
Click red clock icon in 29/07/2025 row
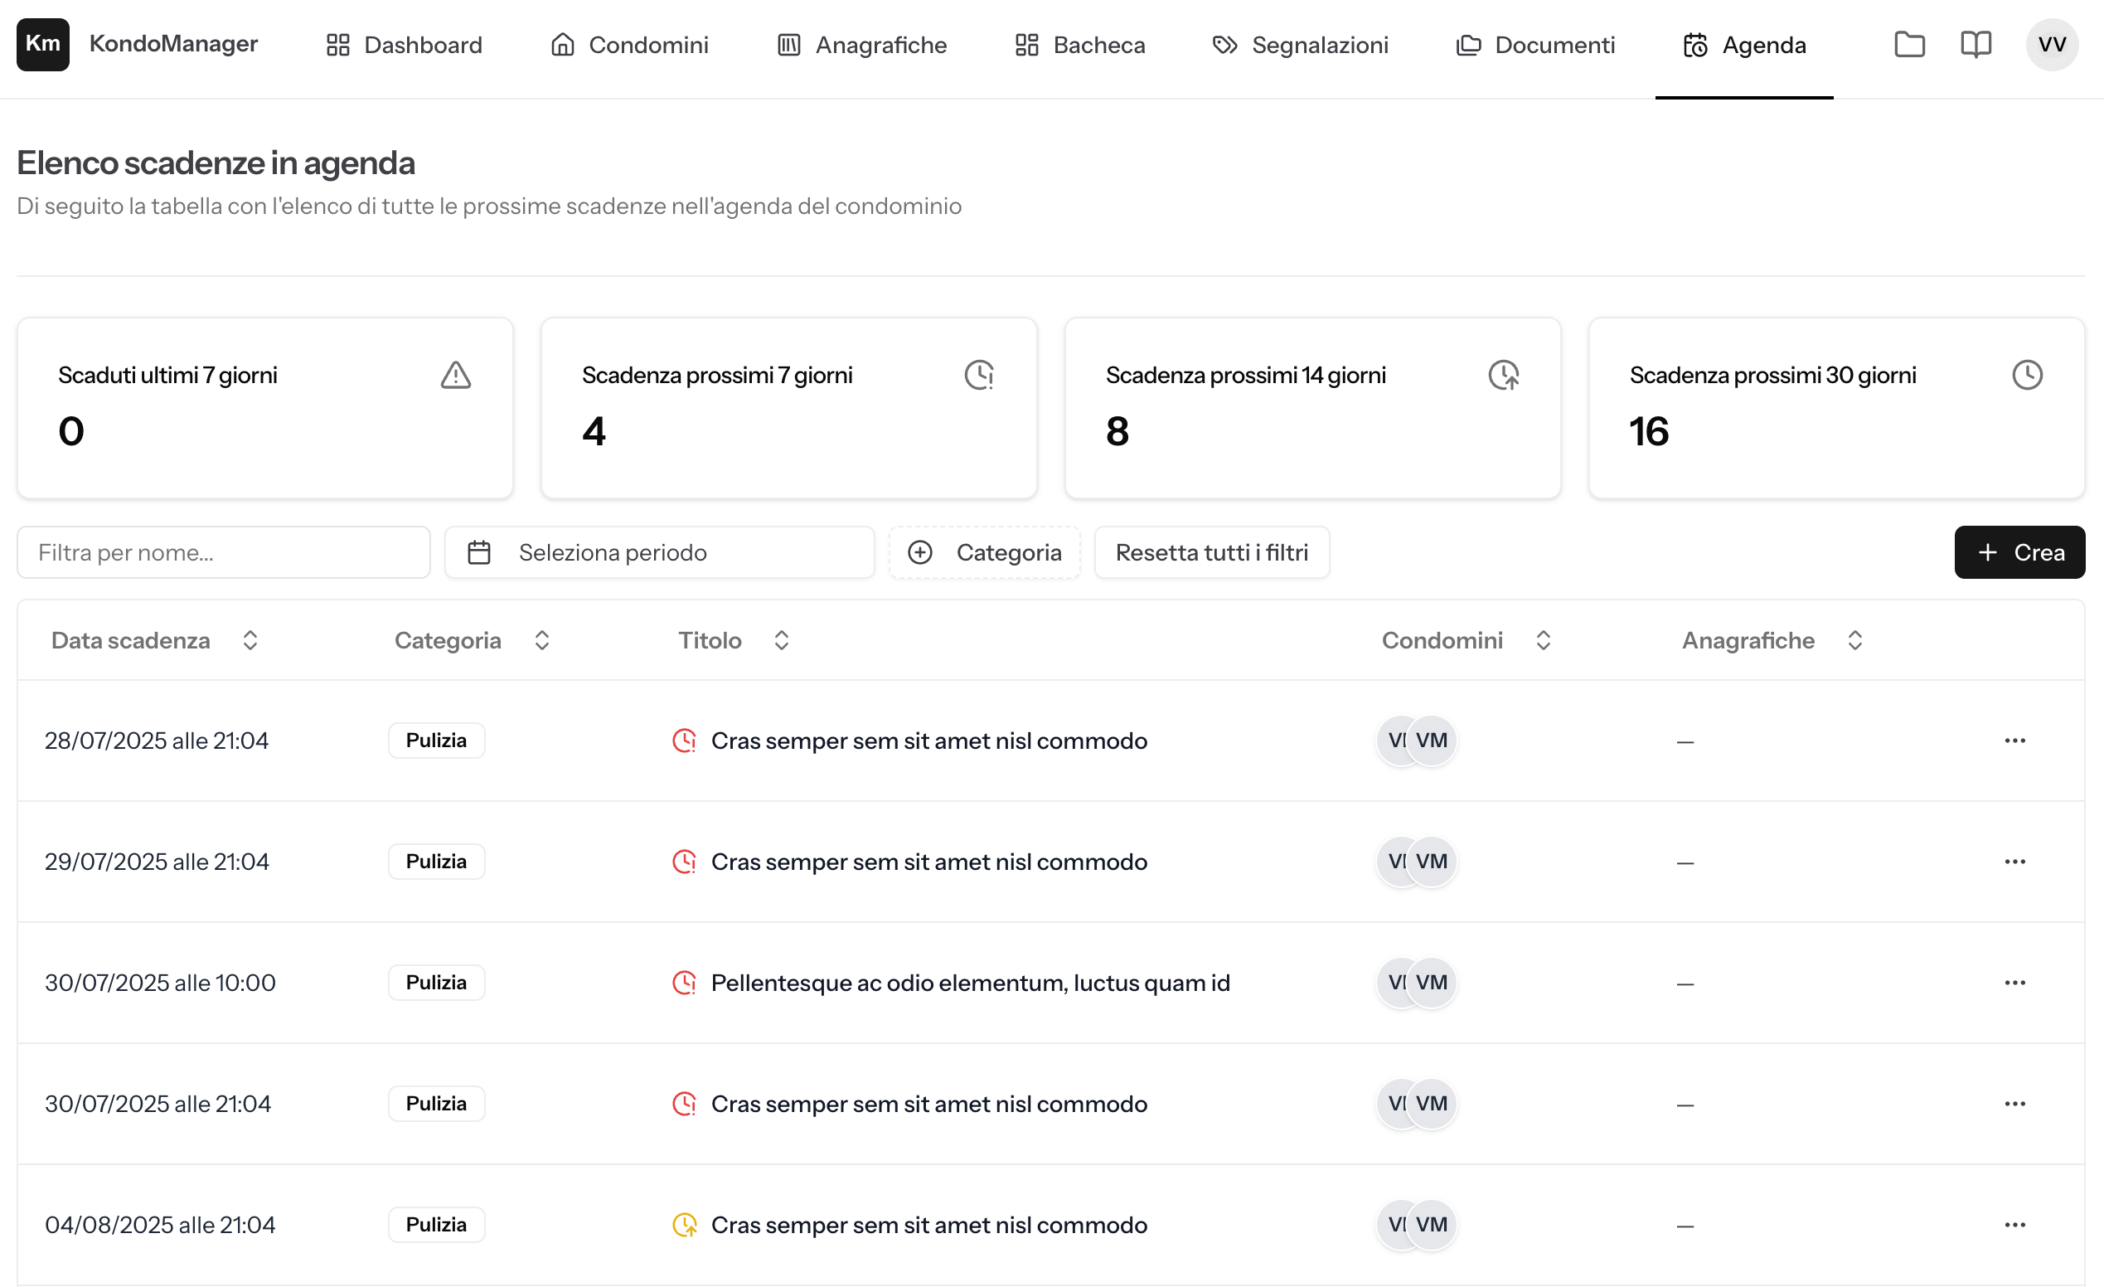[x=684, y=862]
